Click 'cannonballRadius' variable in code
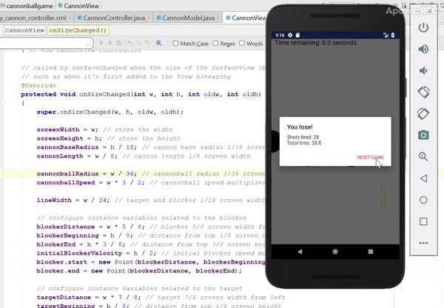444x308 pixels. point(67,174)
